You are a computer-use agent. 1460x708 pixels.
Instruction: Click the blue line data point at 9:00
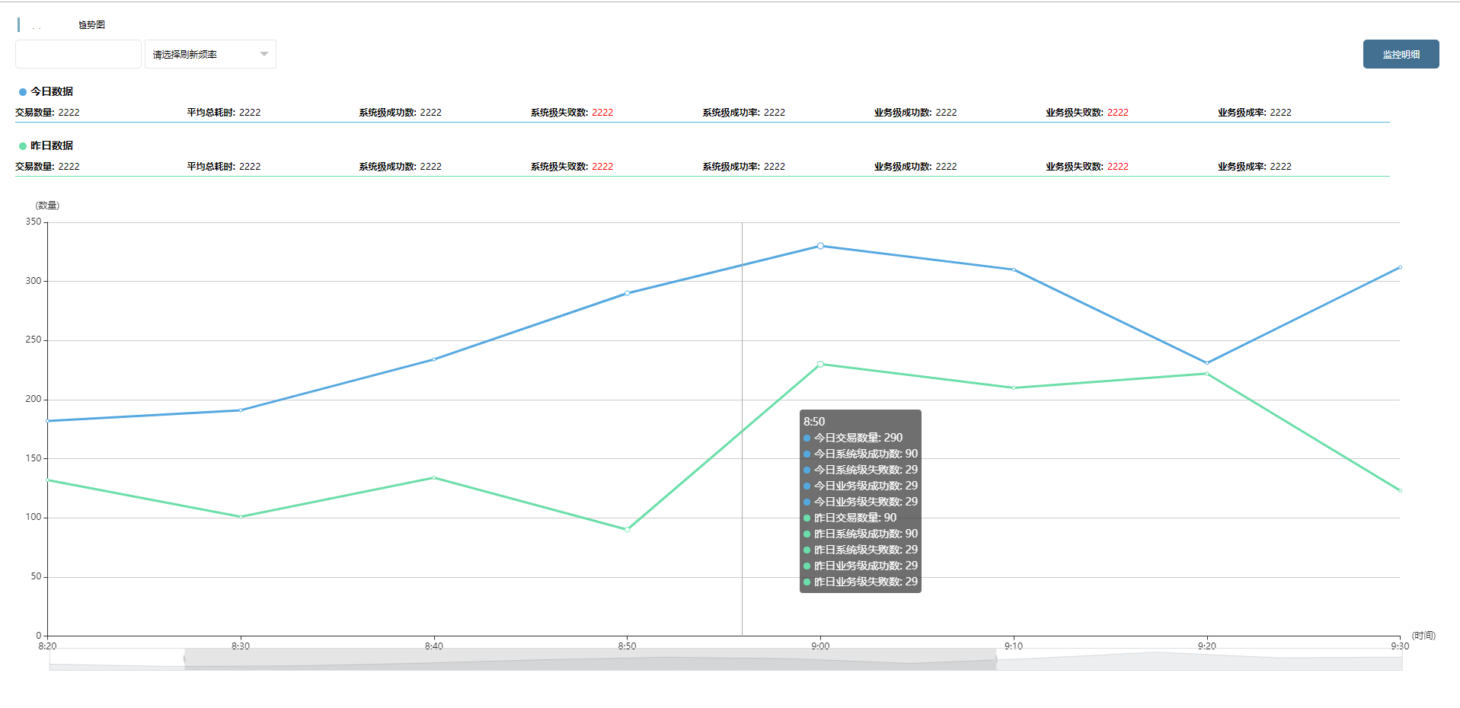[x=820, y=246]
